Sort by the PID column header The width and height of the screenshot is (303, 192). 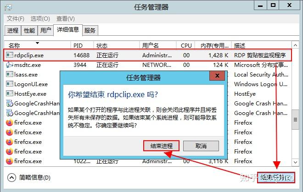point(82,45)
